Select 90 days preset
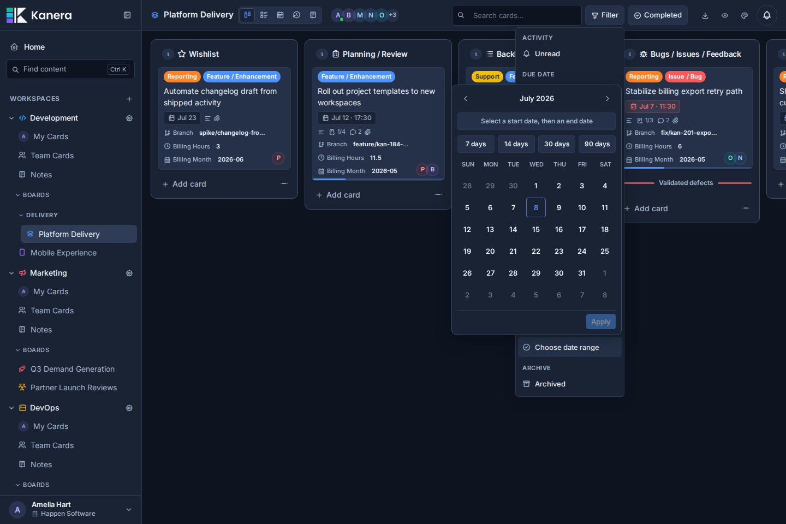The width and height of the screenshot is (786, 524). 597,144
